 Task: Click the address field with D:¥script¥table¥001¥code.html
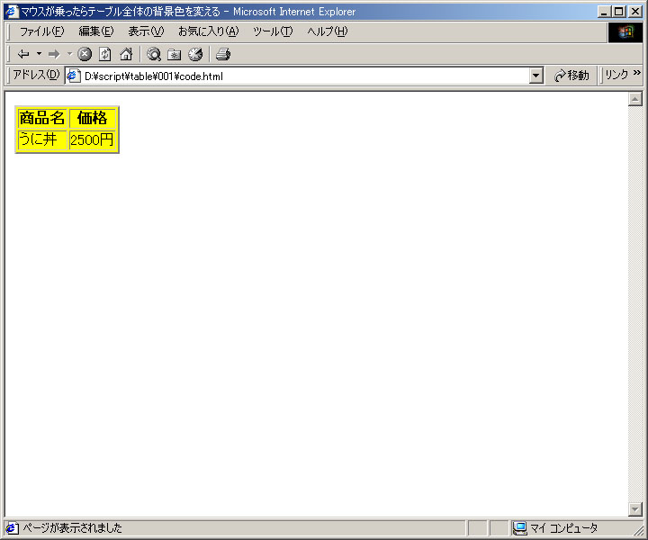coord(304,76)
